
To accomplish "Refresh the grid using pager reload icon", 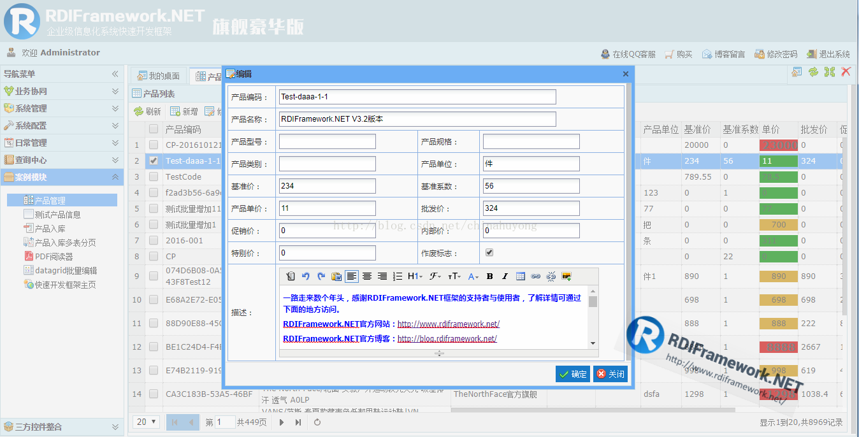I will [x=317, y=422].
